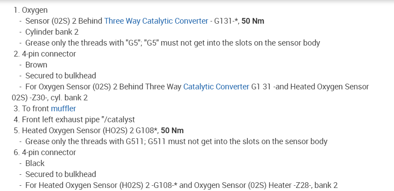394x191 pixels.
Task: Click "Secured to bulkhead" under the Black connector
Action: (60, 174)
